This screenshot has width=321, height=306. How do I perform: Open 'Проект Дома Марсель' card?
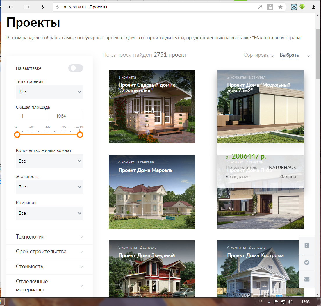tap(152, 192)
